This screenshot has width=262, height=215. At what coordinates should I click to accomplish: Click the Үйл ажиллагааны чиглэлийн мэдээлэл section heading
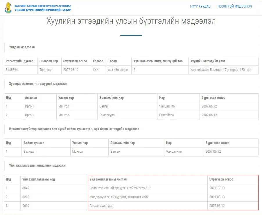pyautogui.click(x=38, y=165)
